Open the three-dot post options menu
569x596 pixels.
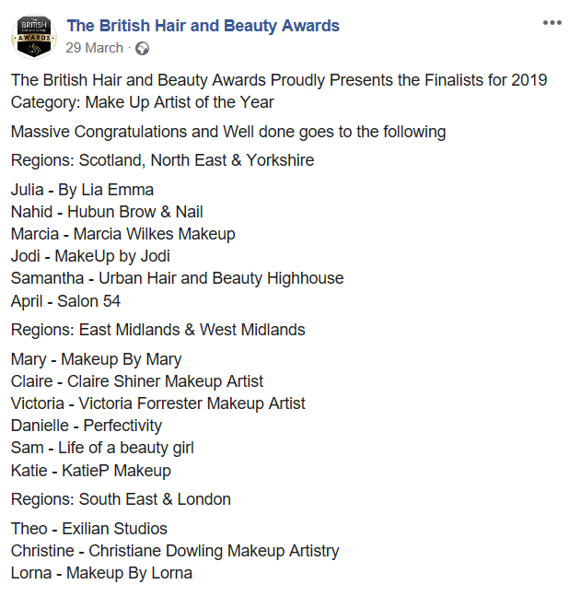(x=552, y=23)
